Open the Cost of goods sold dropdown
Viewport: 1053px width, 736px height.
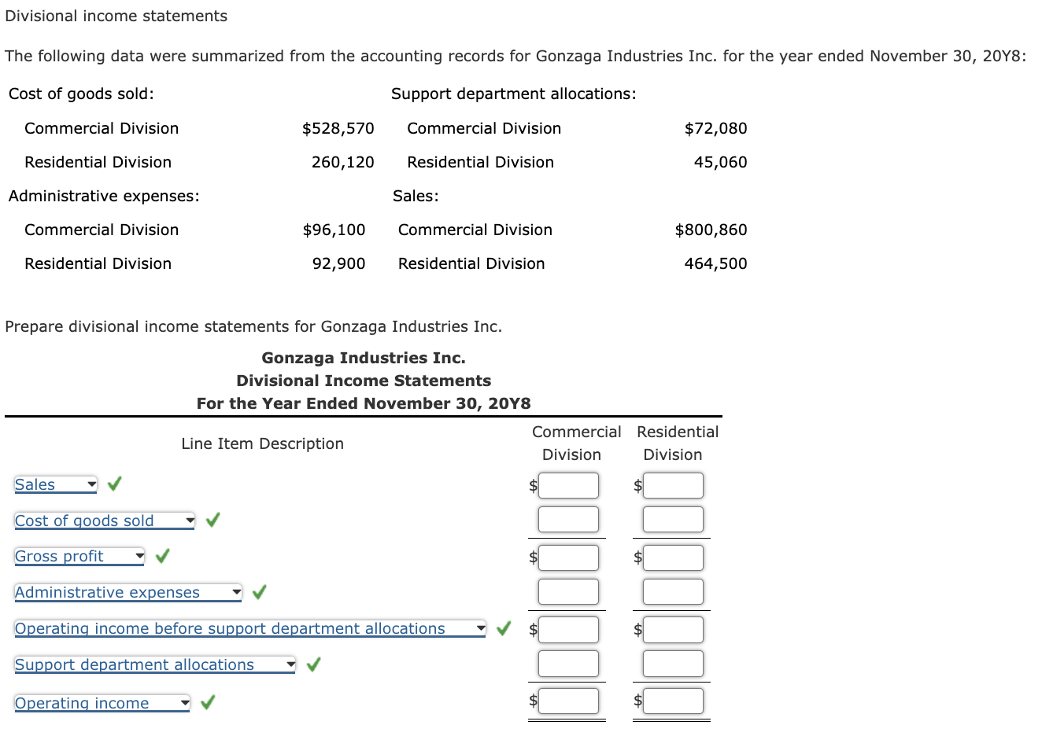(x=105, y=521)
